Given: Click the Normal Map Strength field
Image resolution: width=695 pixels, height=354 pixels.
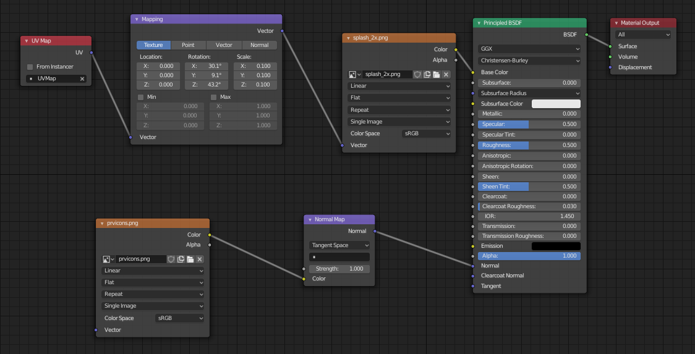Looking at the screenshot, I should pos(339,269).
